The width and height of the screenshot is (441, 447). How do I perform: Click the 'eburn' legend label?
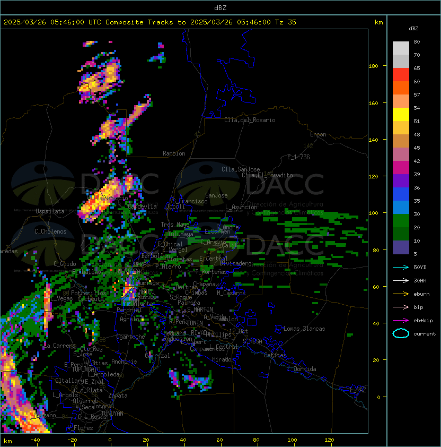coord(421,294)
